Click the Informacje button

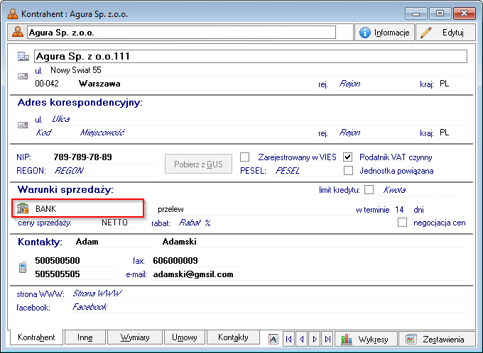click(x=384, y=33)
